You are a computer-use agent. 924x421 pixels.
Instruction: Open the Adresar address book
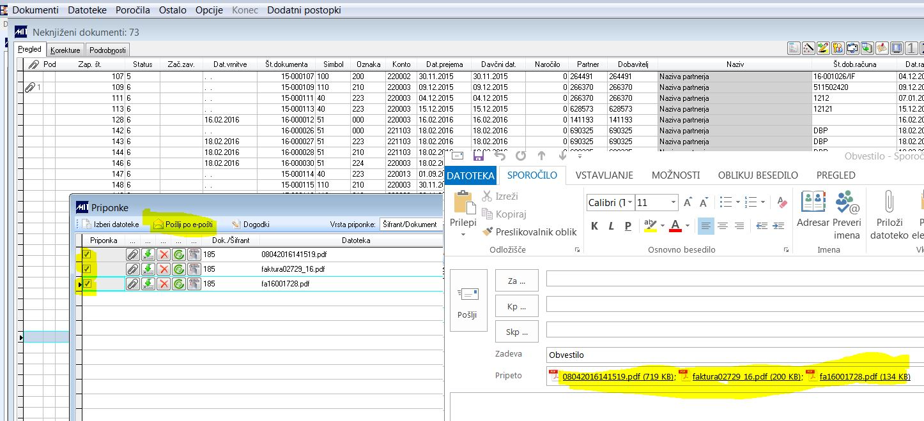tap(813, 203)
